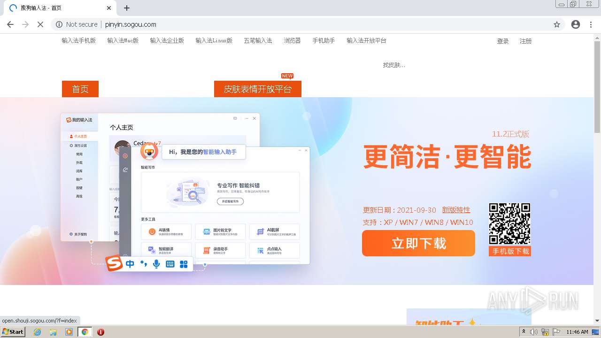Click the AI截屏 tool card
Screen dimensions: 601x338
click(x=274, y=231)
